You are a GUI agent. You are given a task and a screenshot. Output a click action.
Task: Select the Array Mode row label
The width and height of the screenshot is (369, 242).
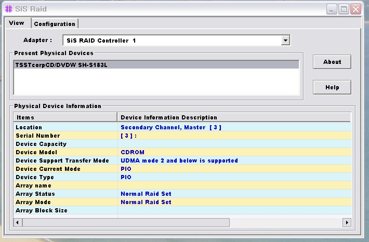pos(33,202)
